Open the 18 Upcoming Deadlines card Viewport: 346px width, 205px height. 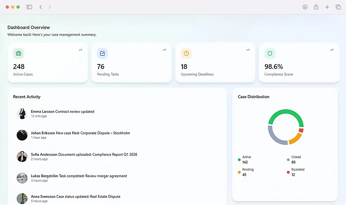click(x=215, y=62)
